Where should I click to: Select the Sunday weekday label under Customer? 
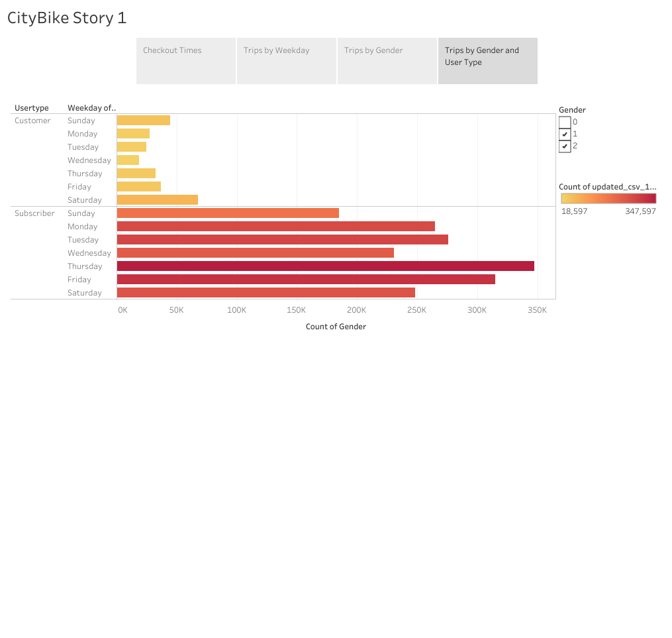tap(79, 121)
